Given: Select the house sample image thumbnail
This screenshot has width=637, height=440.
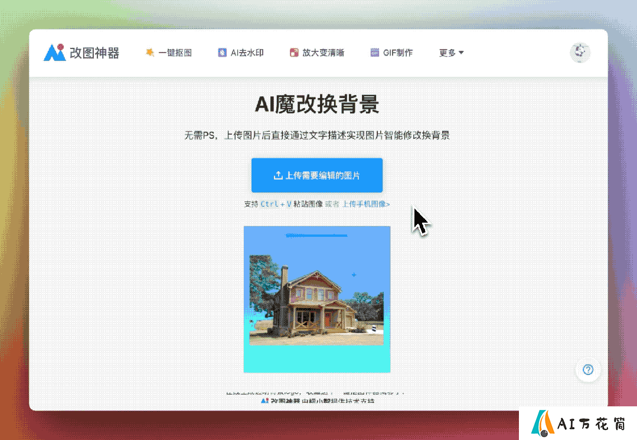Looking at the screenshot, I should click(317, 299).
